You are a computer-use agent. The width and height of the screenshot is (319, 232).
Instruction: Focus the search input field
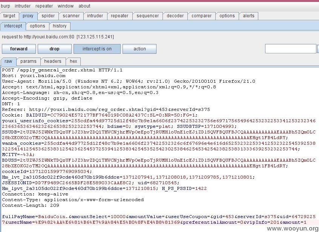(x=290, y=49)
